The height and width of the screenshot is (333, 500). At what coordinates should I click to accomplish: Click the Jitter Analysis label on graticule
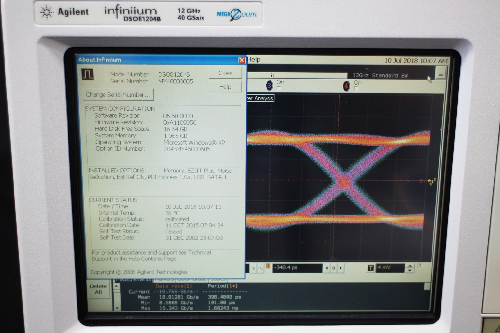260,98
